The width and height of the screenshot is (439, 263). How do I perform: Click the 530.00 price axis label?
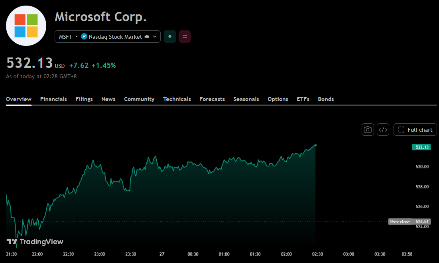422,167
